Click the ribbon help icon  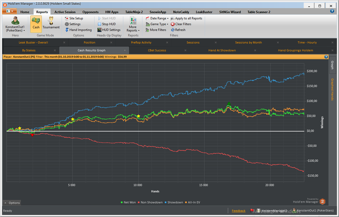tap(332, 11)
